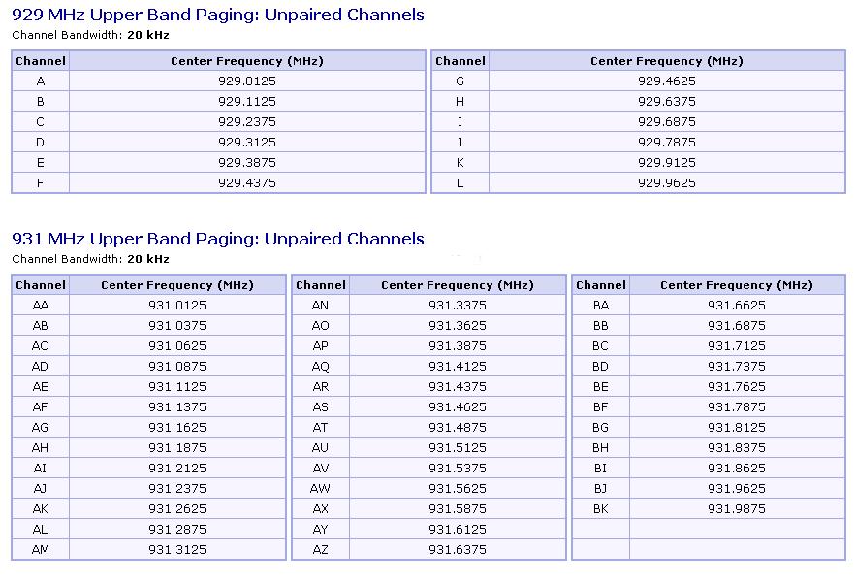Click the Channel header of the first 929 table
The width and height of the screenshot is (856, 585).
41,61
